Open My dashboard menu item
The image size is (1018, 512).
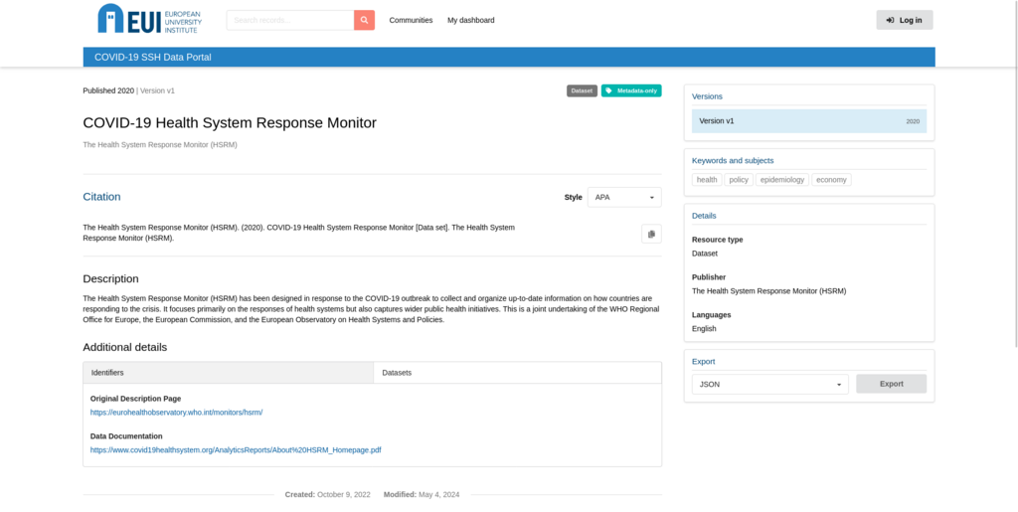[470, 20]
